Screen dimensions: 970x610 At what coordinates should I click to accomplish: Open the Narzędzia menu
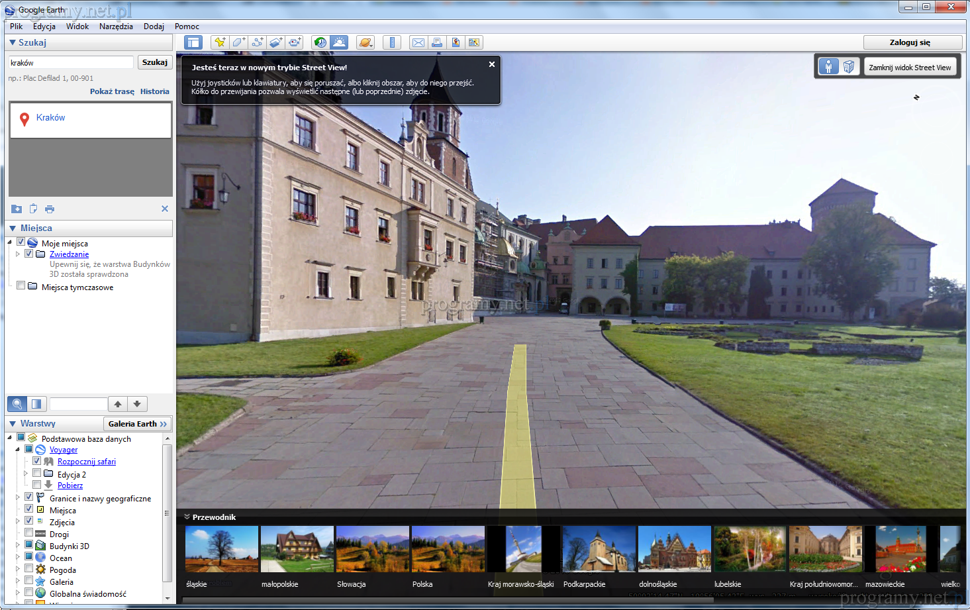116,26
